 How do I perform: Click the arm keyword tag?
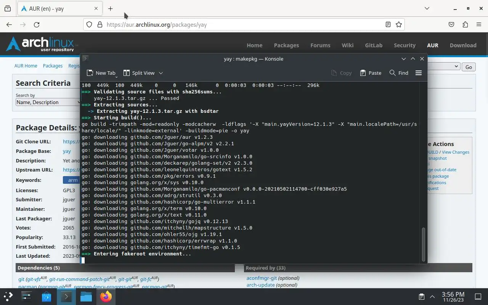click(72, 180)
